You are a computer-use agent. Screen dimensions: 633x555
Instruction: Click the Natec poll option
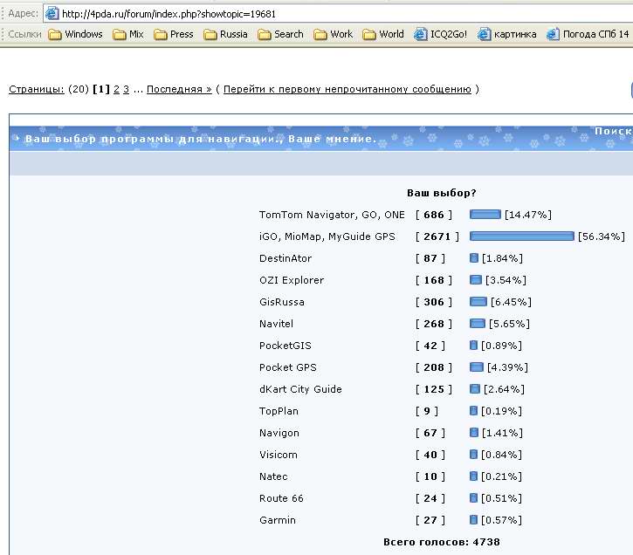point(273,476)
